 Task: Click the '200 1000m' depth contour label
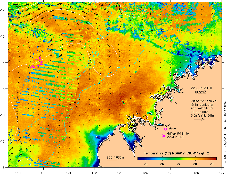(x=115, y=157)
